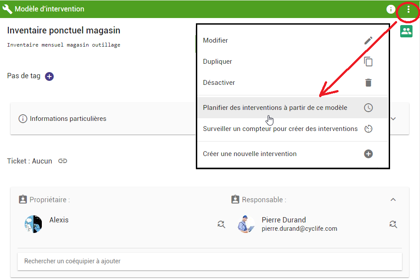Select Désactiver in the menu
Screen dimensions: 420x280
(x=293, y=83)
